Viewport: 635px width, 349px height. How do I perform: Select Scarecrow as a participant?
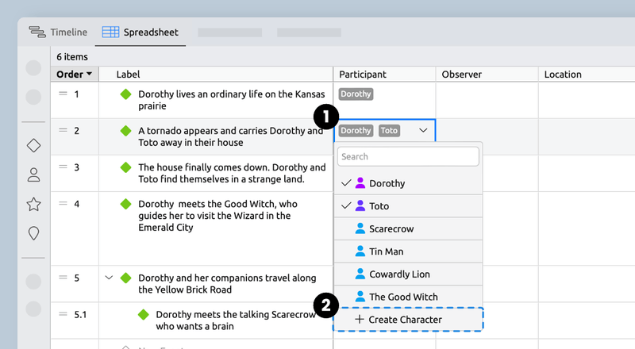(x=408, y=228)
